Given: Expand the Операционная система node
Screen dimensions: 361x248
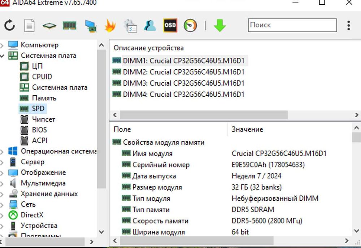Looking at the screenshot, I should pyautogui.click(x=2, y=152).
